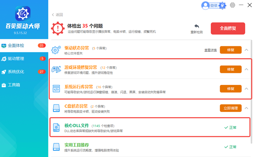Go back using the 返回 link
The width and height of the screenshot is (255, 157).
tap(57, 15)
